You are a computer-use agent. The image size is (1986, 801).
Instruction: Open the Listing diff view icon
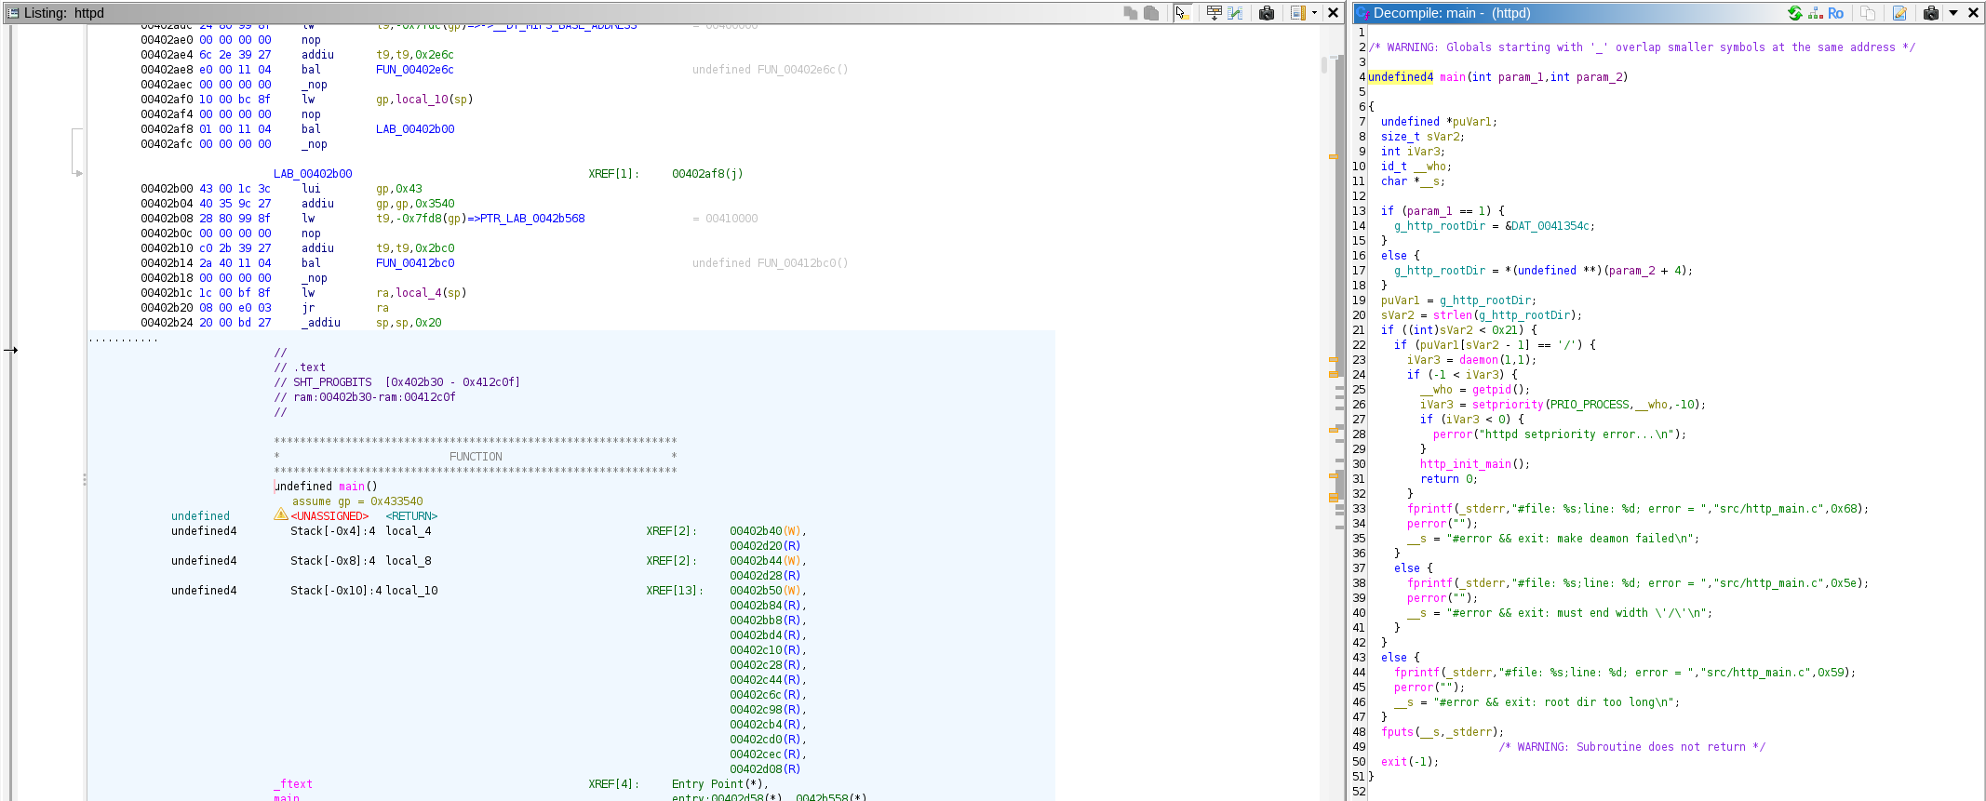point(1236,13)
